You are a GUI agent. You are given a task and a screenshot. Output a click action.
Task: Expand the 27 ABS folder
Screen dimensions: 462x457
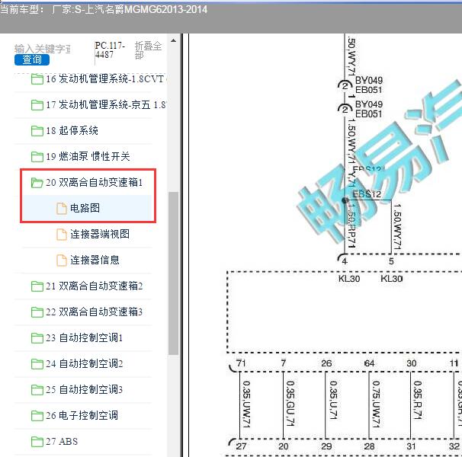[x=62, y=442]
